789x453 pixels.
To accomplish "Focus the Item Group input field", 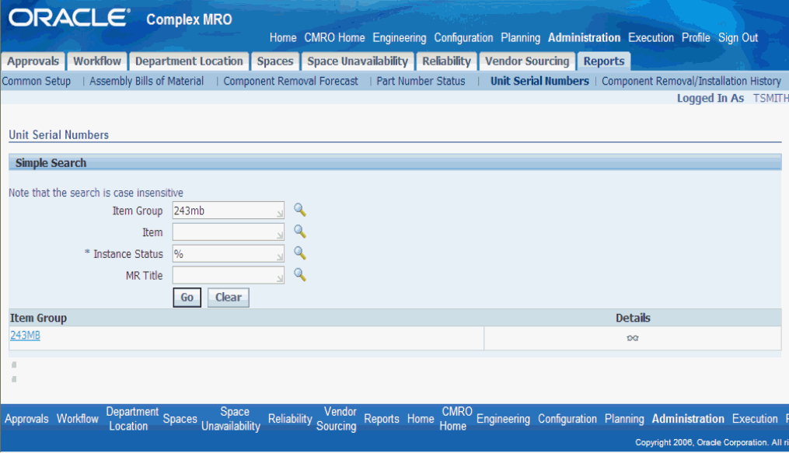I will click(x=229, y=210).
